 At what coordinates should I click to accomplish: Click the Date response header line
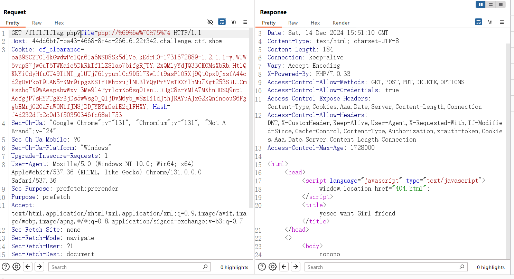coord(328,33)
